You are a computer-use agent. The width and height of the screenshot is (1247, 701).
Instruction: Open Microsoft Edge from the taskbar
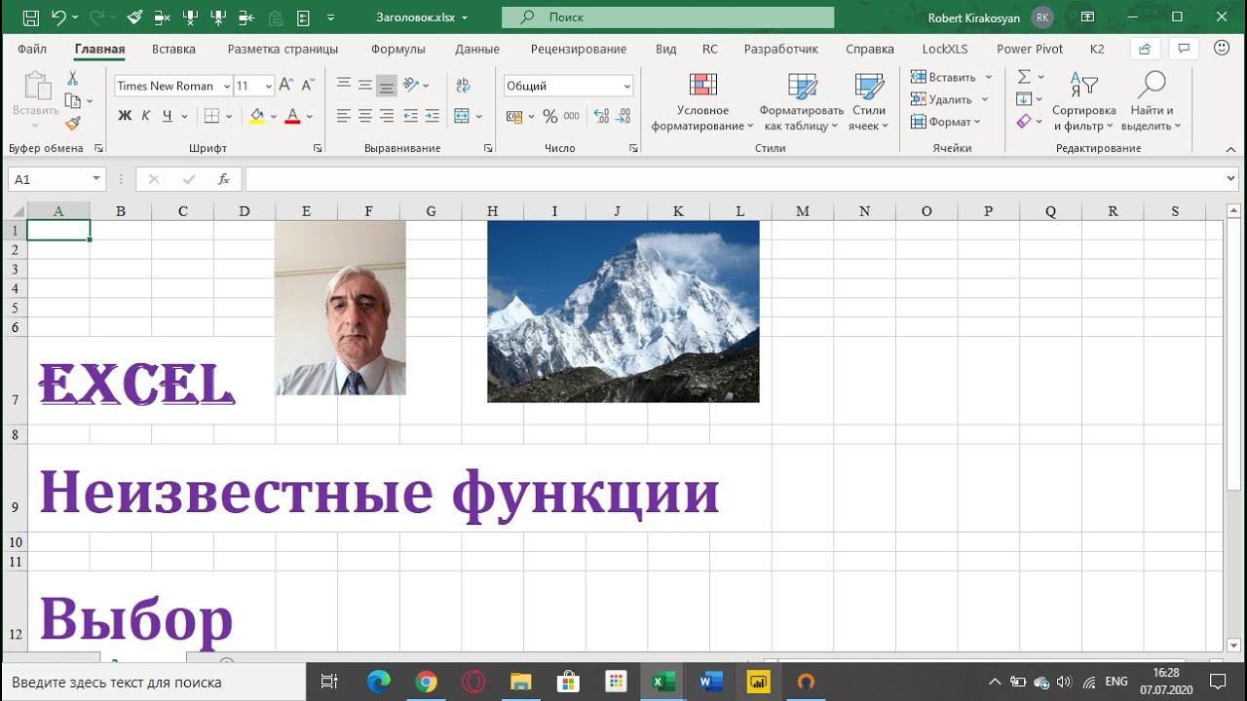[379, 682]
